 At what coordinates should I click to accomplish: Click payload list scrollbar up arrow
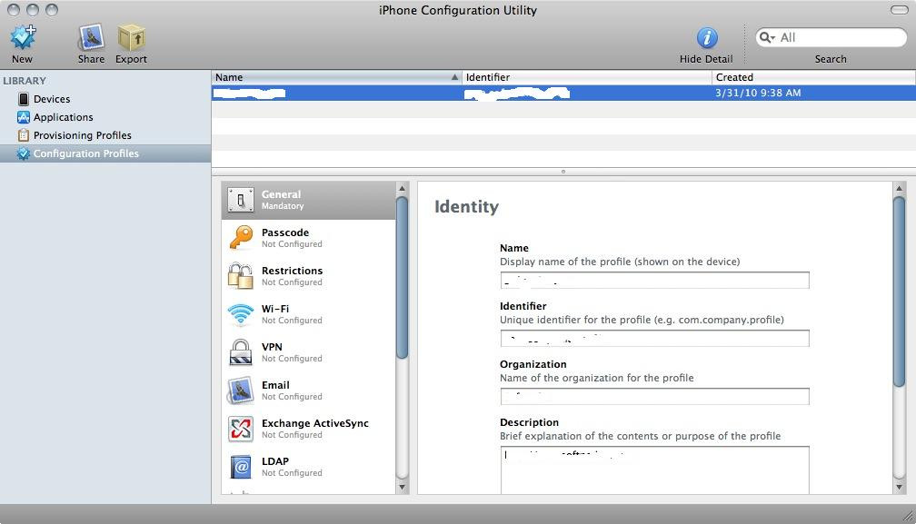tap(402, 188)
